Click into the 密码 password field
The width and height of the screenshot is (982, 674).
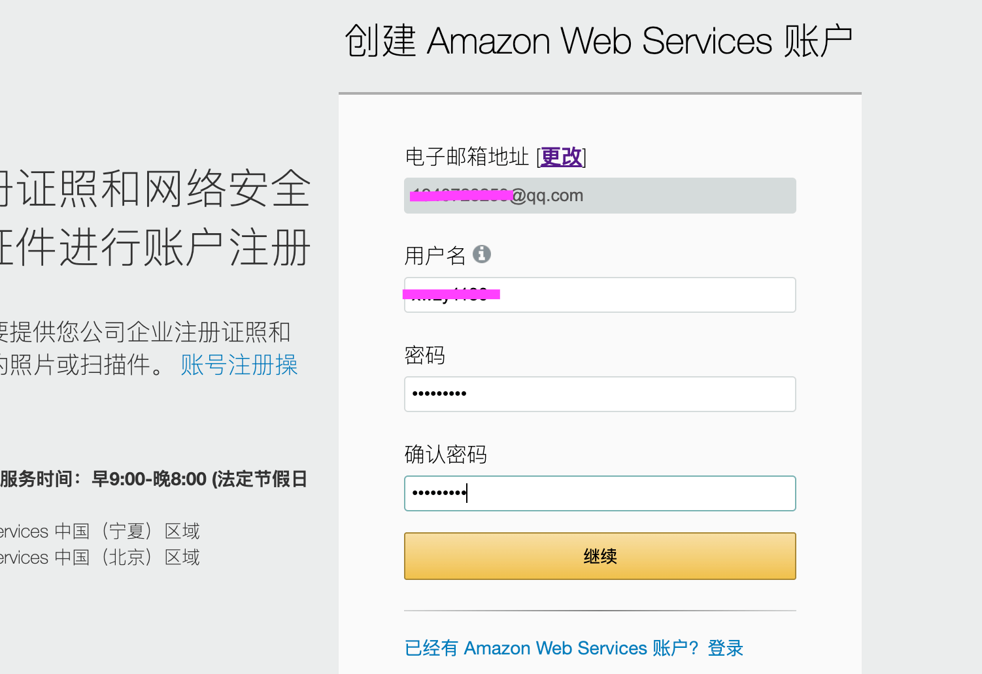click(600, 394)
